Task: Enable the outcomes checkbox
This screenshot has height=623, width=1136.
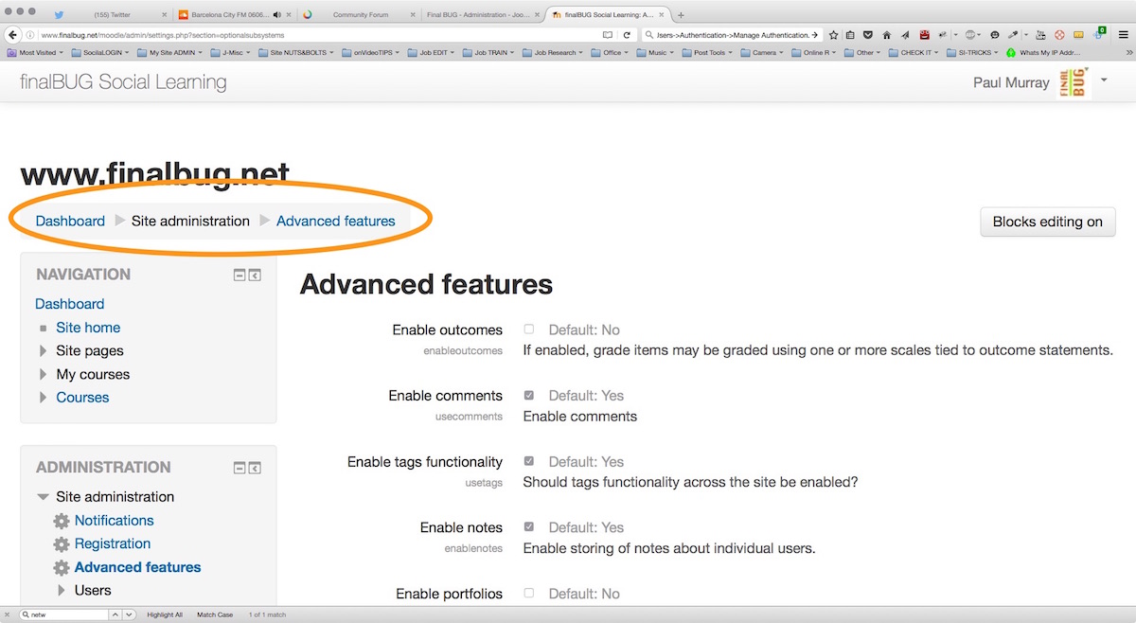Action: (x=528, y=329)
